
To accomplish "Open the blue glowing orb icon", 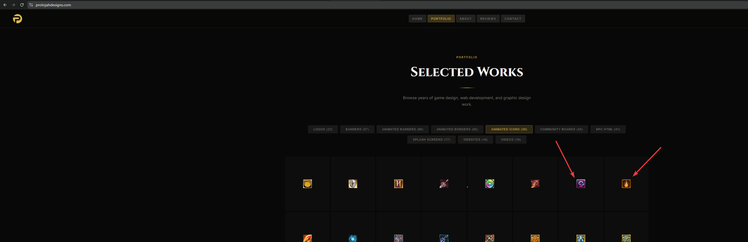I will 352,238.
